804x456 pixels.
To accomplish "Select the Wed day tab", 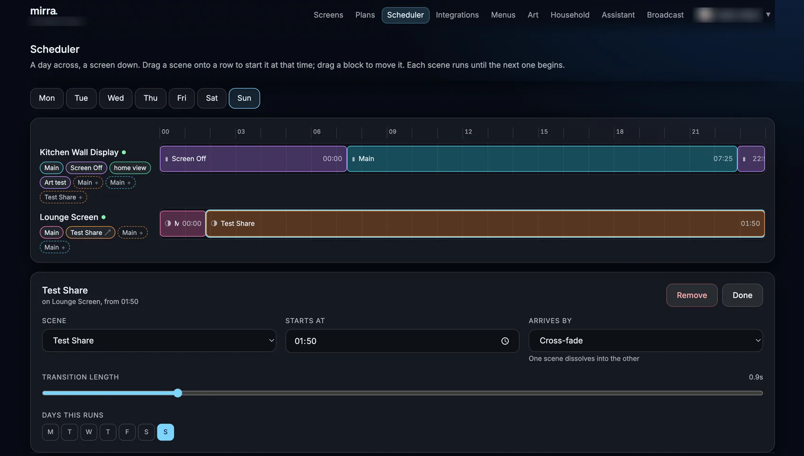I will point(116,98).
